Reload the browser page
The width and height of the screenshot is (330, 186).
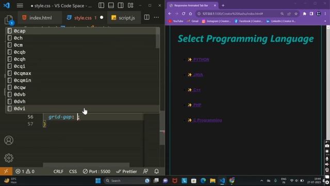[x=184, y=14]
